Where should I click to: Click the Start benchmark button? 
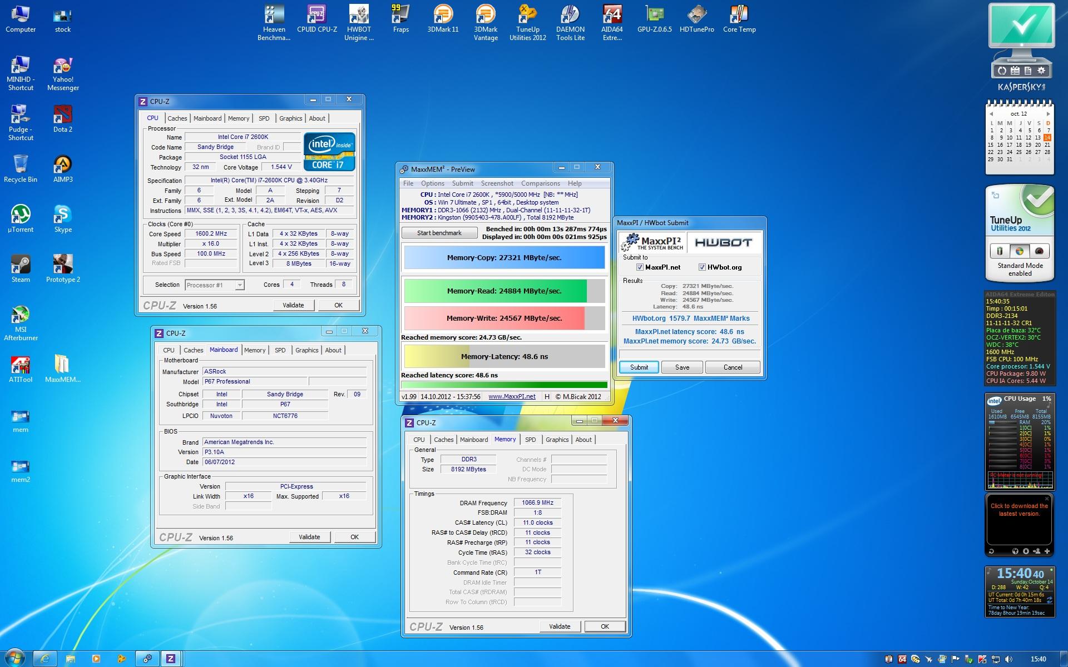click(439, 233)
